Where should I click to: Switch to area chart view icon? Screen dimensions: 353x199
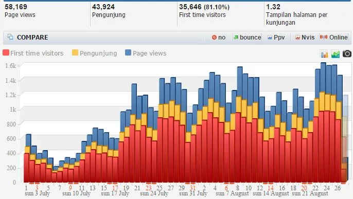tap(335, 54)
